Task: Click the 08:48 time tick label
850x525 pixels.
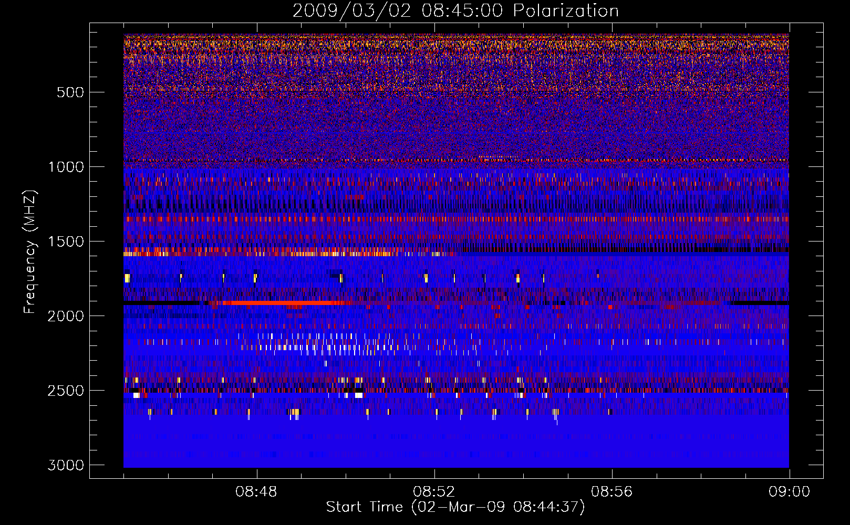Action: (x=256, y=492)
